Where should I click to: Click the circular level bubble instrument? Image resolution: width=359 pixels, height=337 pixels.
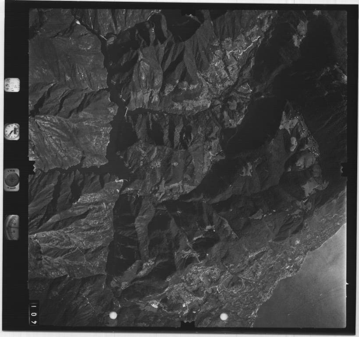coord(12,180)
